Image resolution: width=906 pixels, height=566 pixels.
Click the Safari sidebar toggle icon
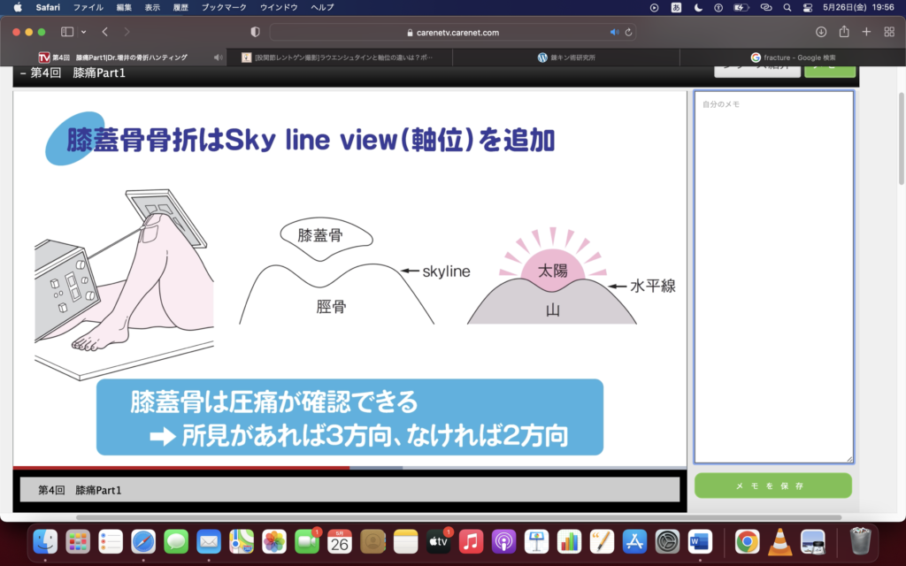[x=67, y=32]
